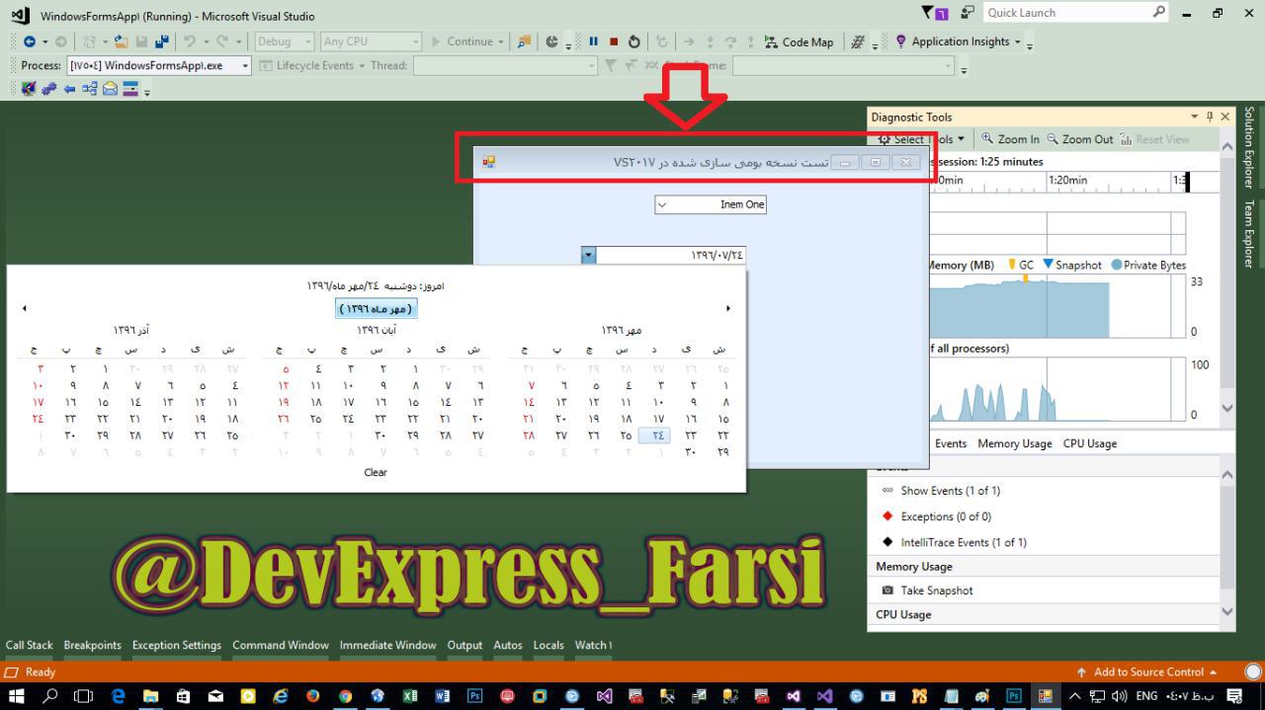
Task: Go to previous month with left arrow
Action: click(x=25, y=309)
